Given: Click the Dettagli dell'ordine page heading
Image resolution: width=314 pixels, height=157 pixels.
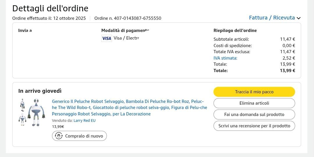Looking at the screenshot, I should [x=50, y=8].
